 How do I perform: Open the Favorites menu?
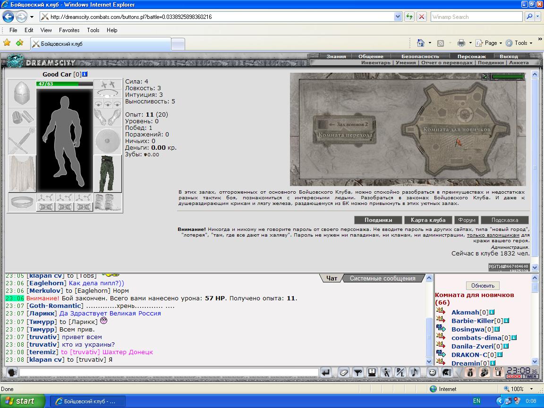coord(69,30)
